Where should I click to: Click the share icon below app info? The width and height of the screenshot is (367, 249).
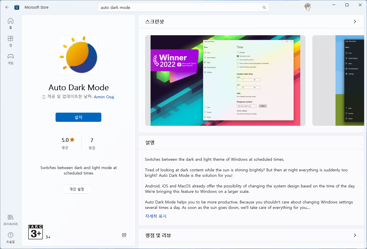click(124, 235)
